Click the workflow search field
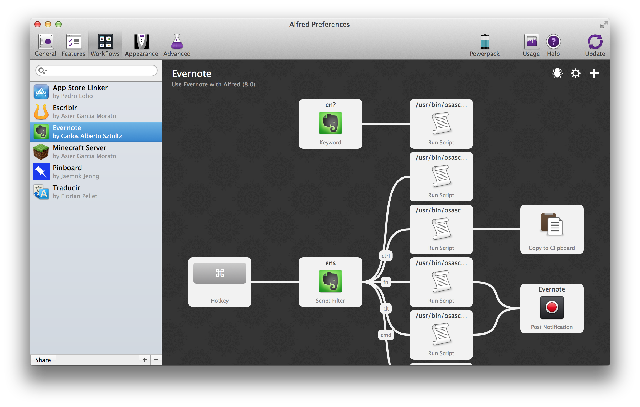The image size is (640, 407). 101,70
